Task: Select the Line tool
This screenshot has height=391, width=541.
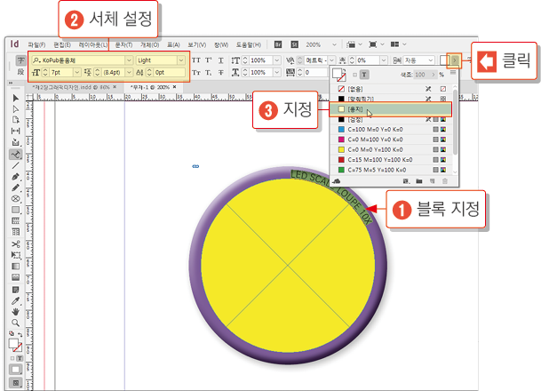Action: click(15, 165)
